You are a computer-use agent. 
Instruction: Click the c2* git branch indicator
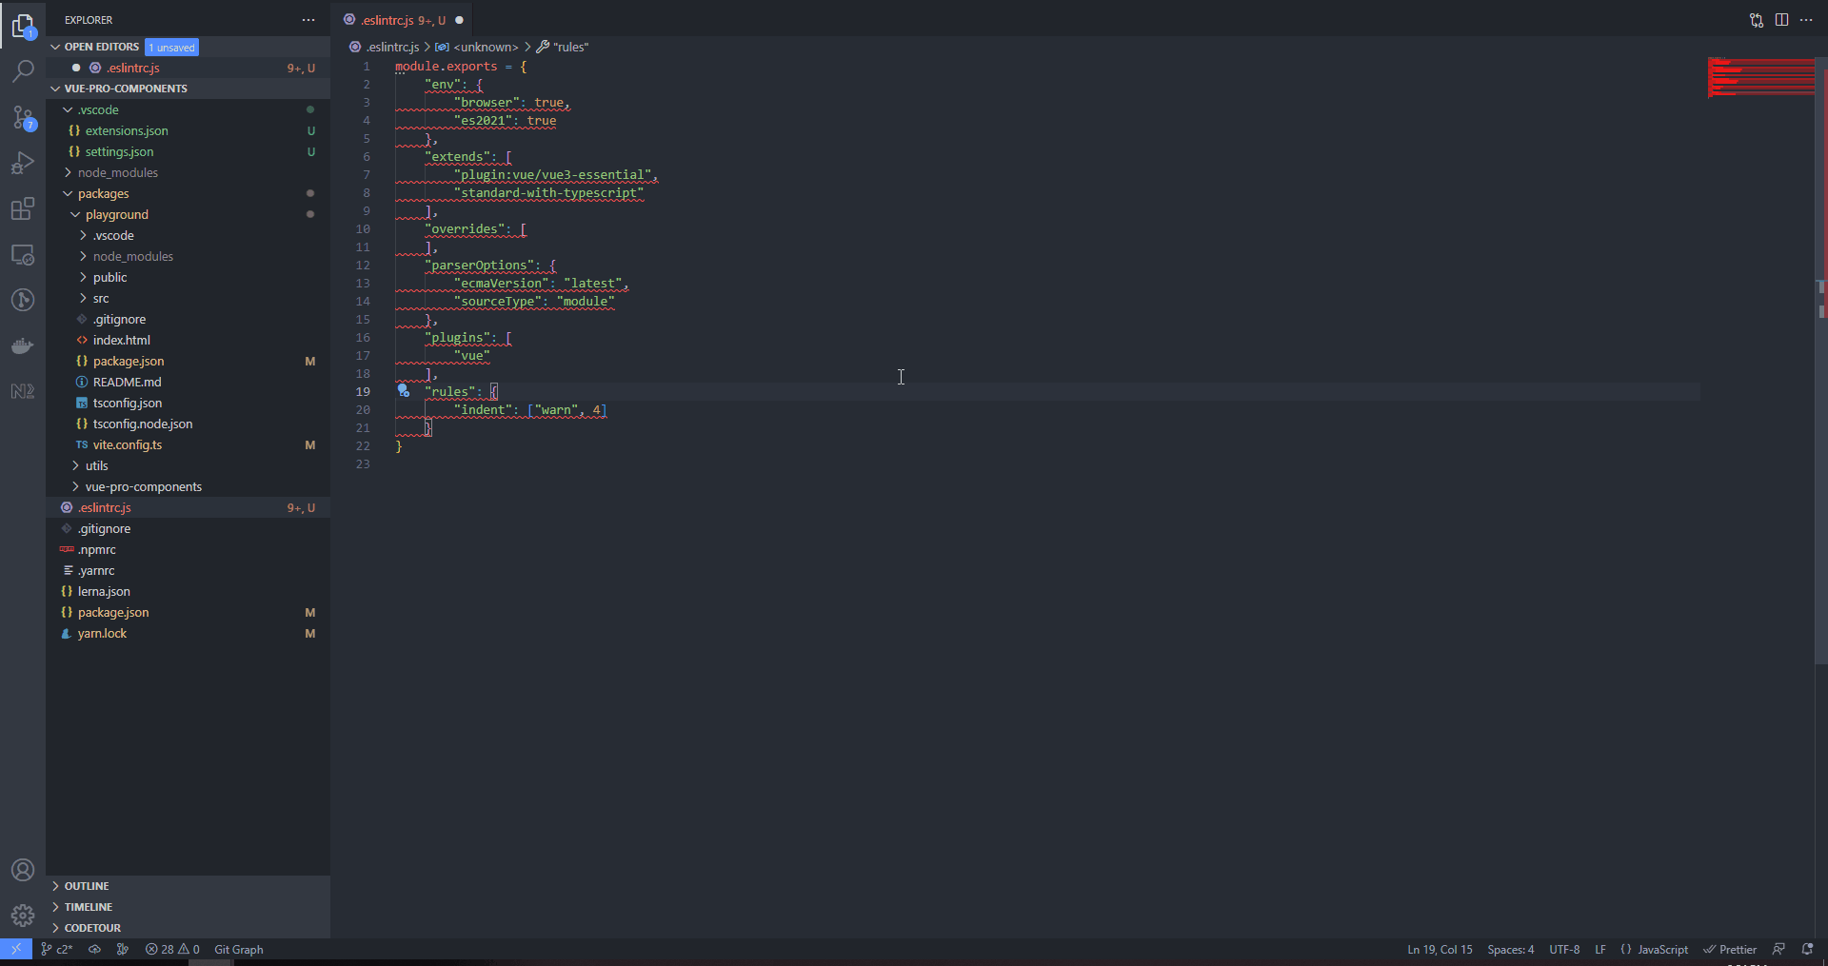coord(57,949)
